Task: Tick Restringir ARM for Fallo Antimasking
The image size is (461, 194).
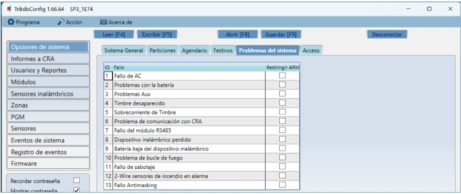Action: click(x=282, y=185)
